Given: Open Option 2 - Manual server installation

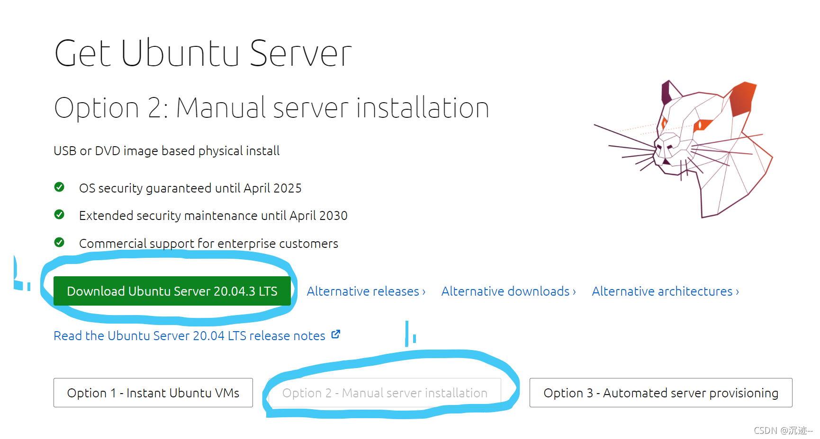Looking at the screenshot, I should (x=385, y=393).
